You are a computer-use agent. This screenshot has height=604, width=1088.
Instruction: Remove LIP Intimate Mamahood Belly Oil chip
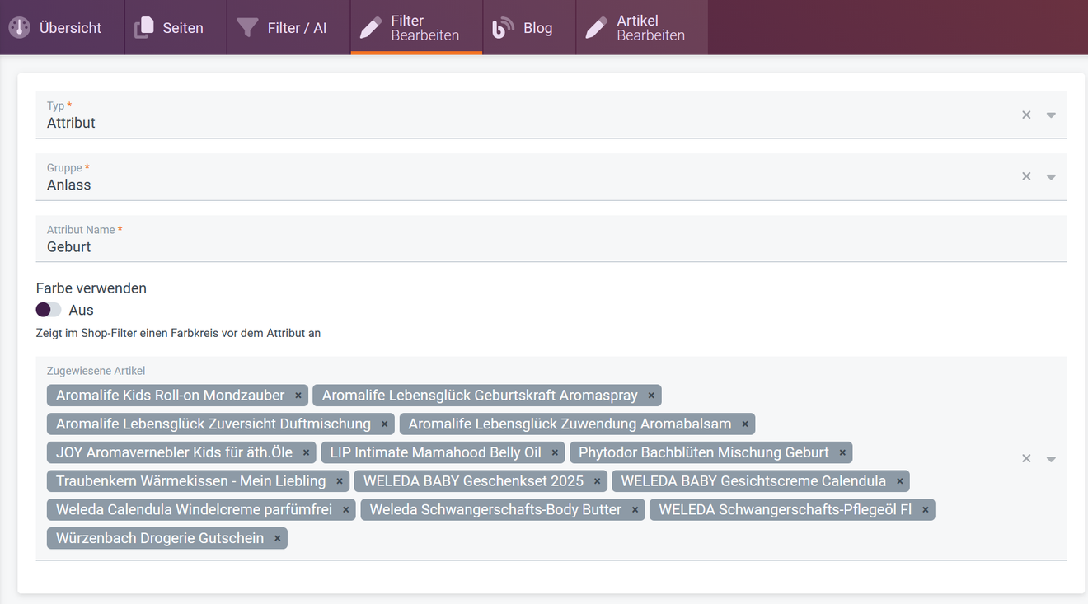(x=555, y=452)
